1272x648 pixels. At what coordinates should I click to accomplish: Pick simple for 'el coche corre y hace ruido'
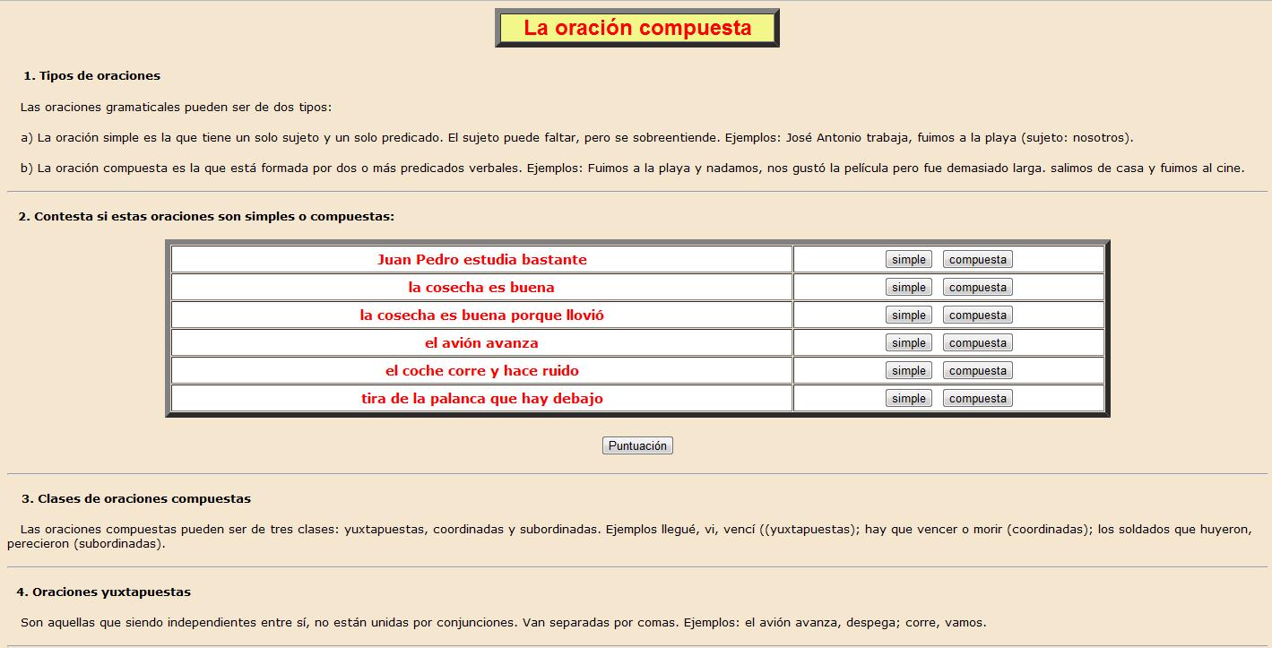click(908, 370)
